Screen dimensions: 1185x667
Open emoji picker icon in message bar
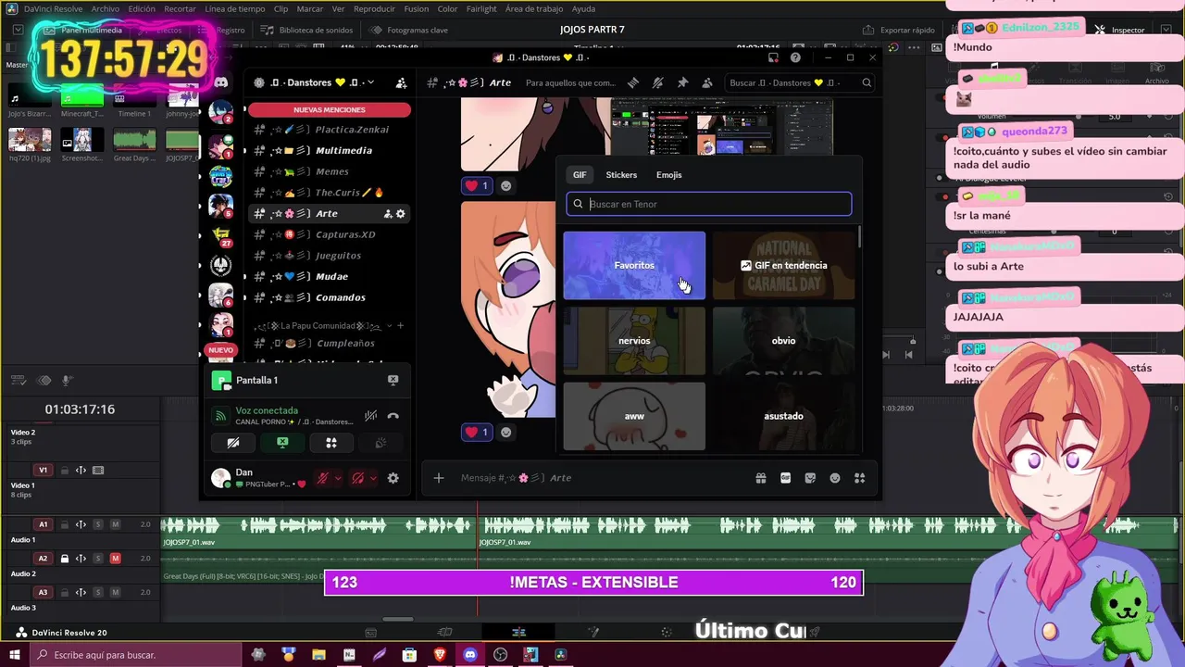(835, 478)
